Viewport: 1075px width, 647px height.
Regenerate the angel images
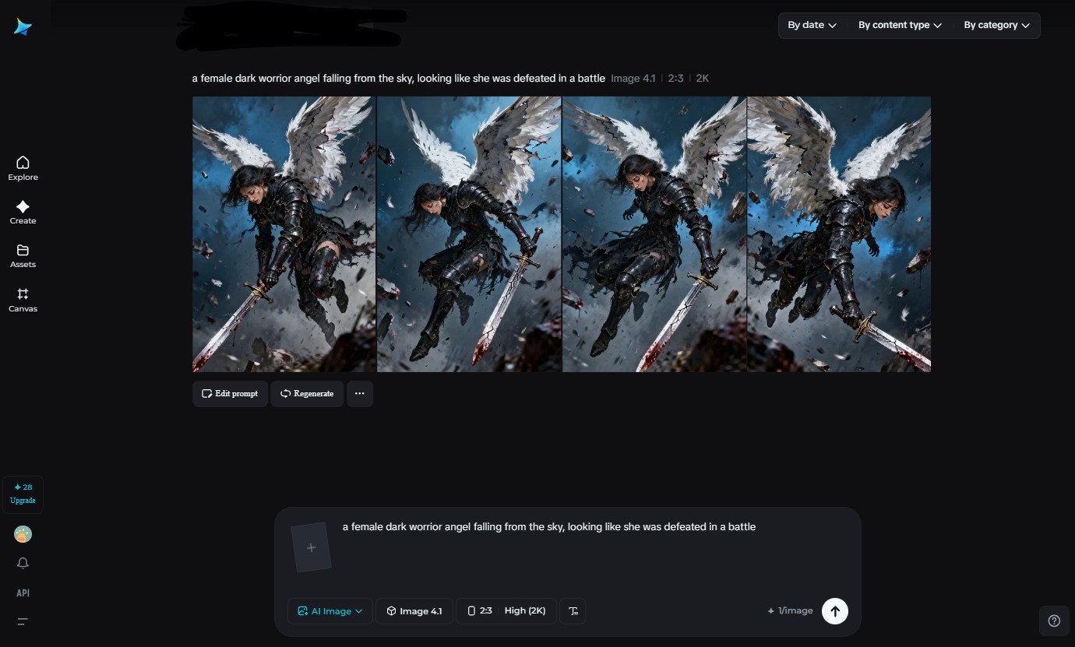tap(306, 393)
